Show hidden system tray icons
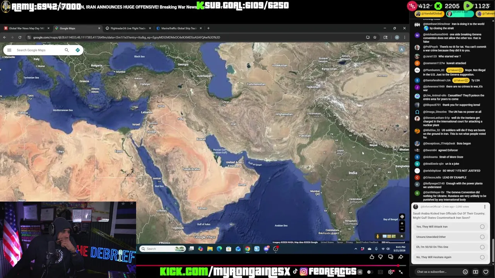 pyautogui.click(x=356, y=249)
